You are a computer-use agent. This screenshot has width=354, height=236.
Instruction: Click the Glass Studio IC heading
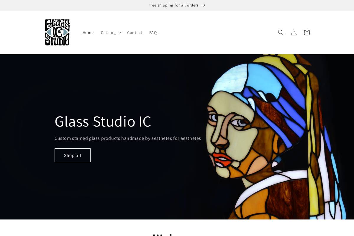[x=103, y=121]
